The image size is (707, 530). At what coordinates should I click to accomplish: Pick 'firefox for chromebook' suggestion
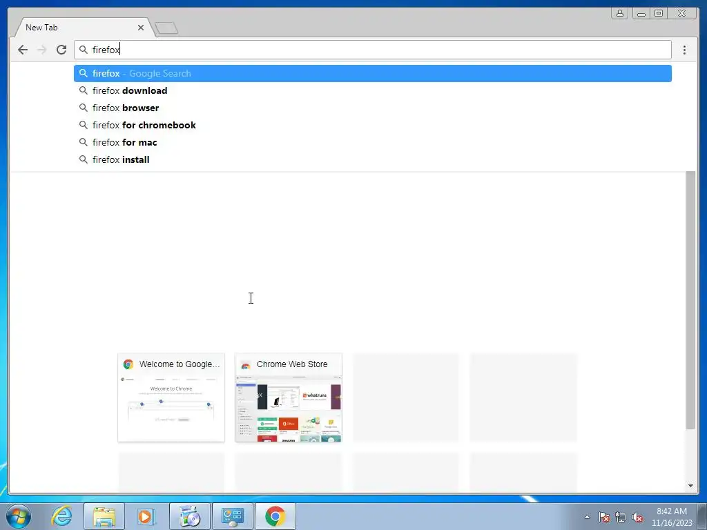372,125
